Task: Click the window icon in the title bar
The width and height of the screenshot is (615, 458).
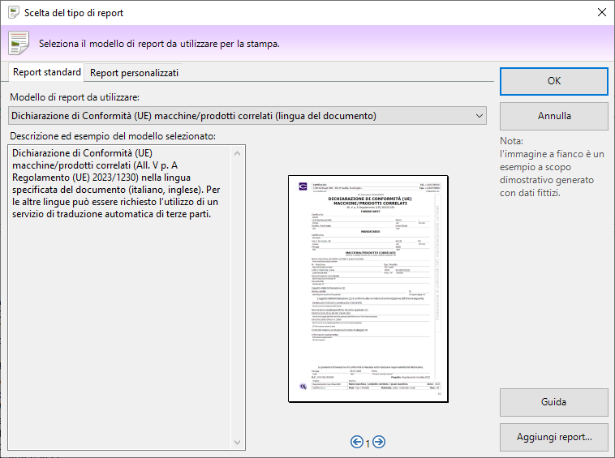Action: click(x=11, y=13)
